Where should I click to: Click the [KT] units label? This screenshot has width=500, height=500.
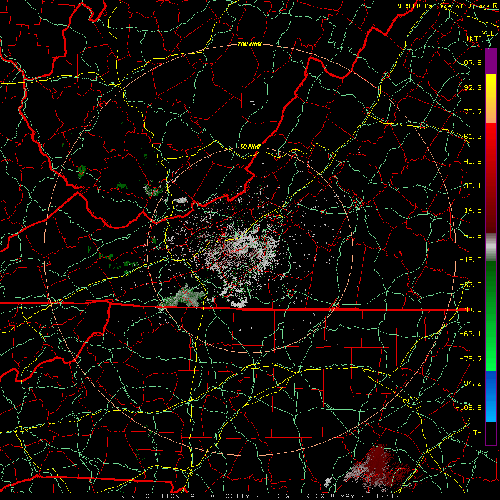pos(474,38)
